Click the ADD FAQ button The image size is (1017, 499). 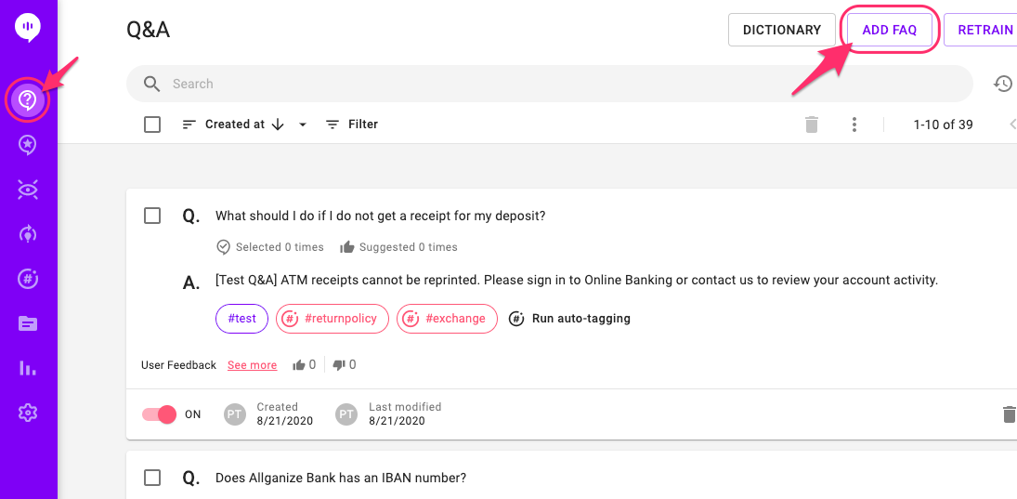click(889, 30)
